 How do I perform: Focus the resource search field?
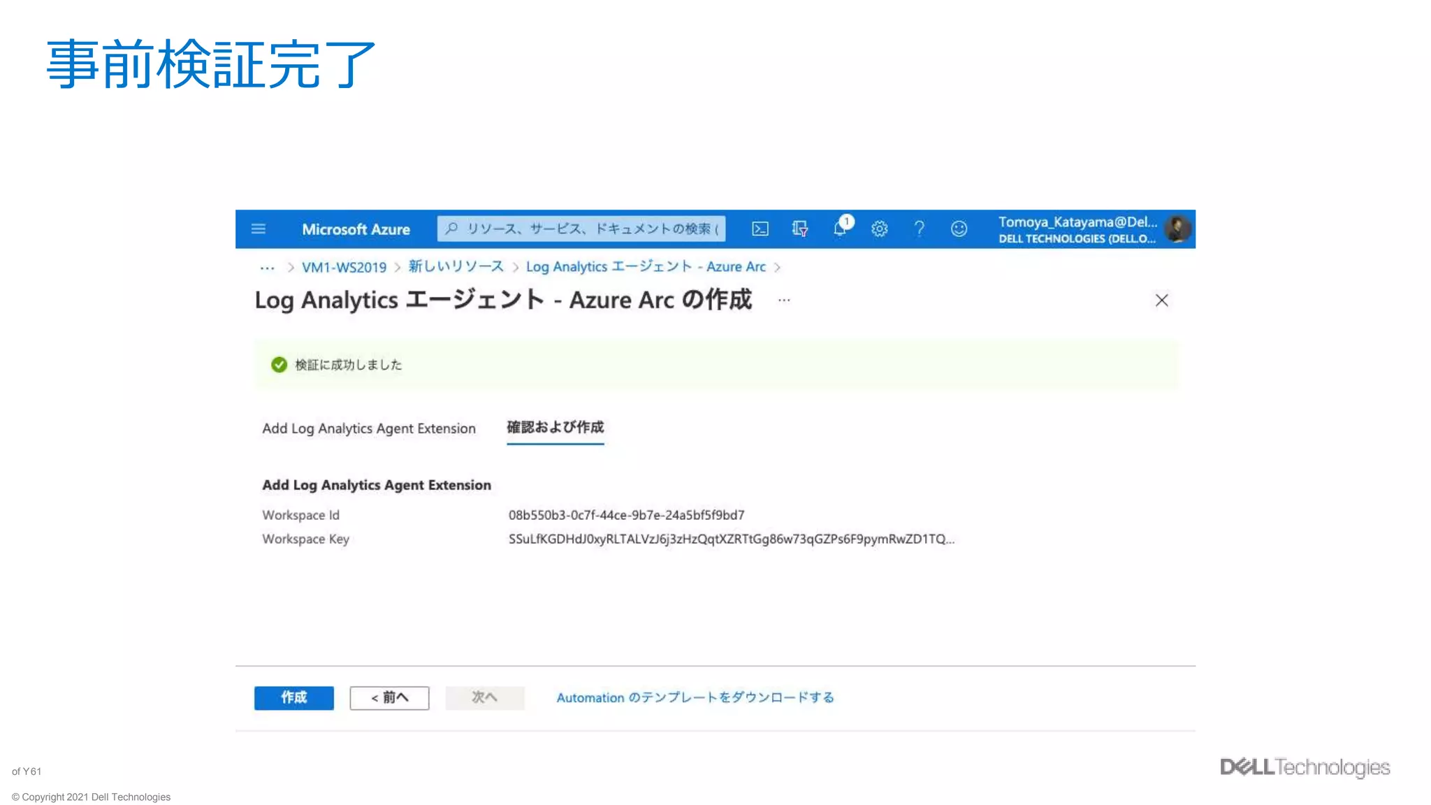581,229
